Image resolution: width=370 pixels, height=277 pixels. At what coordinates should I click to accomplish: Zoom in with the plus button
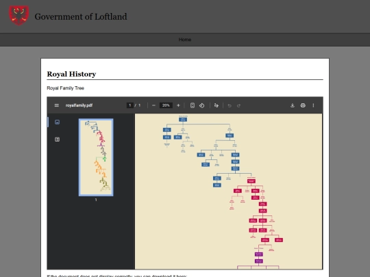coord(178,105)
